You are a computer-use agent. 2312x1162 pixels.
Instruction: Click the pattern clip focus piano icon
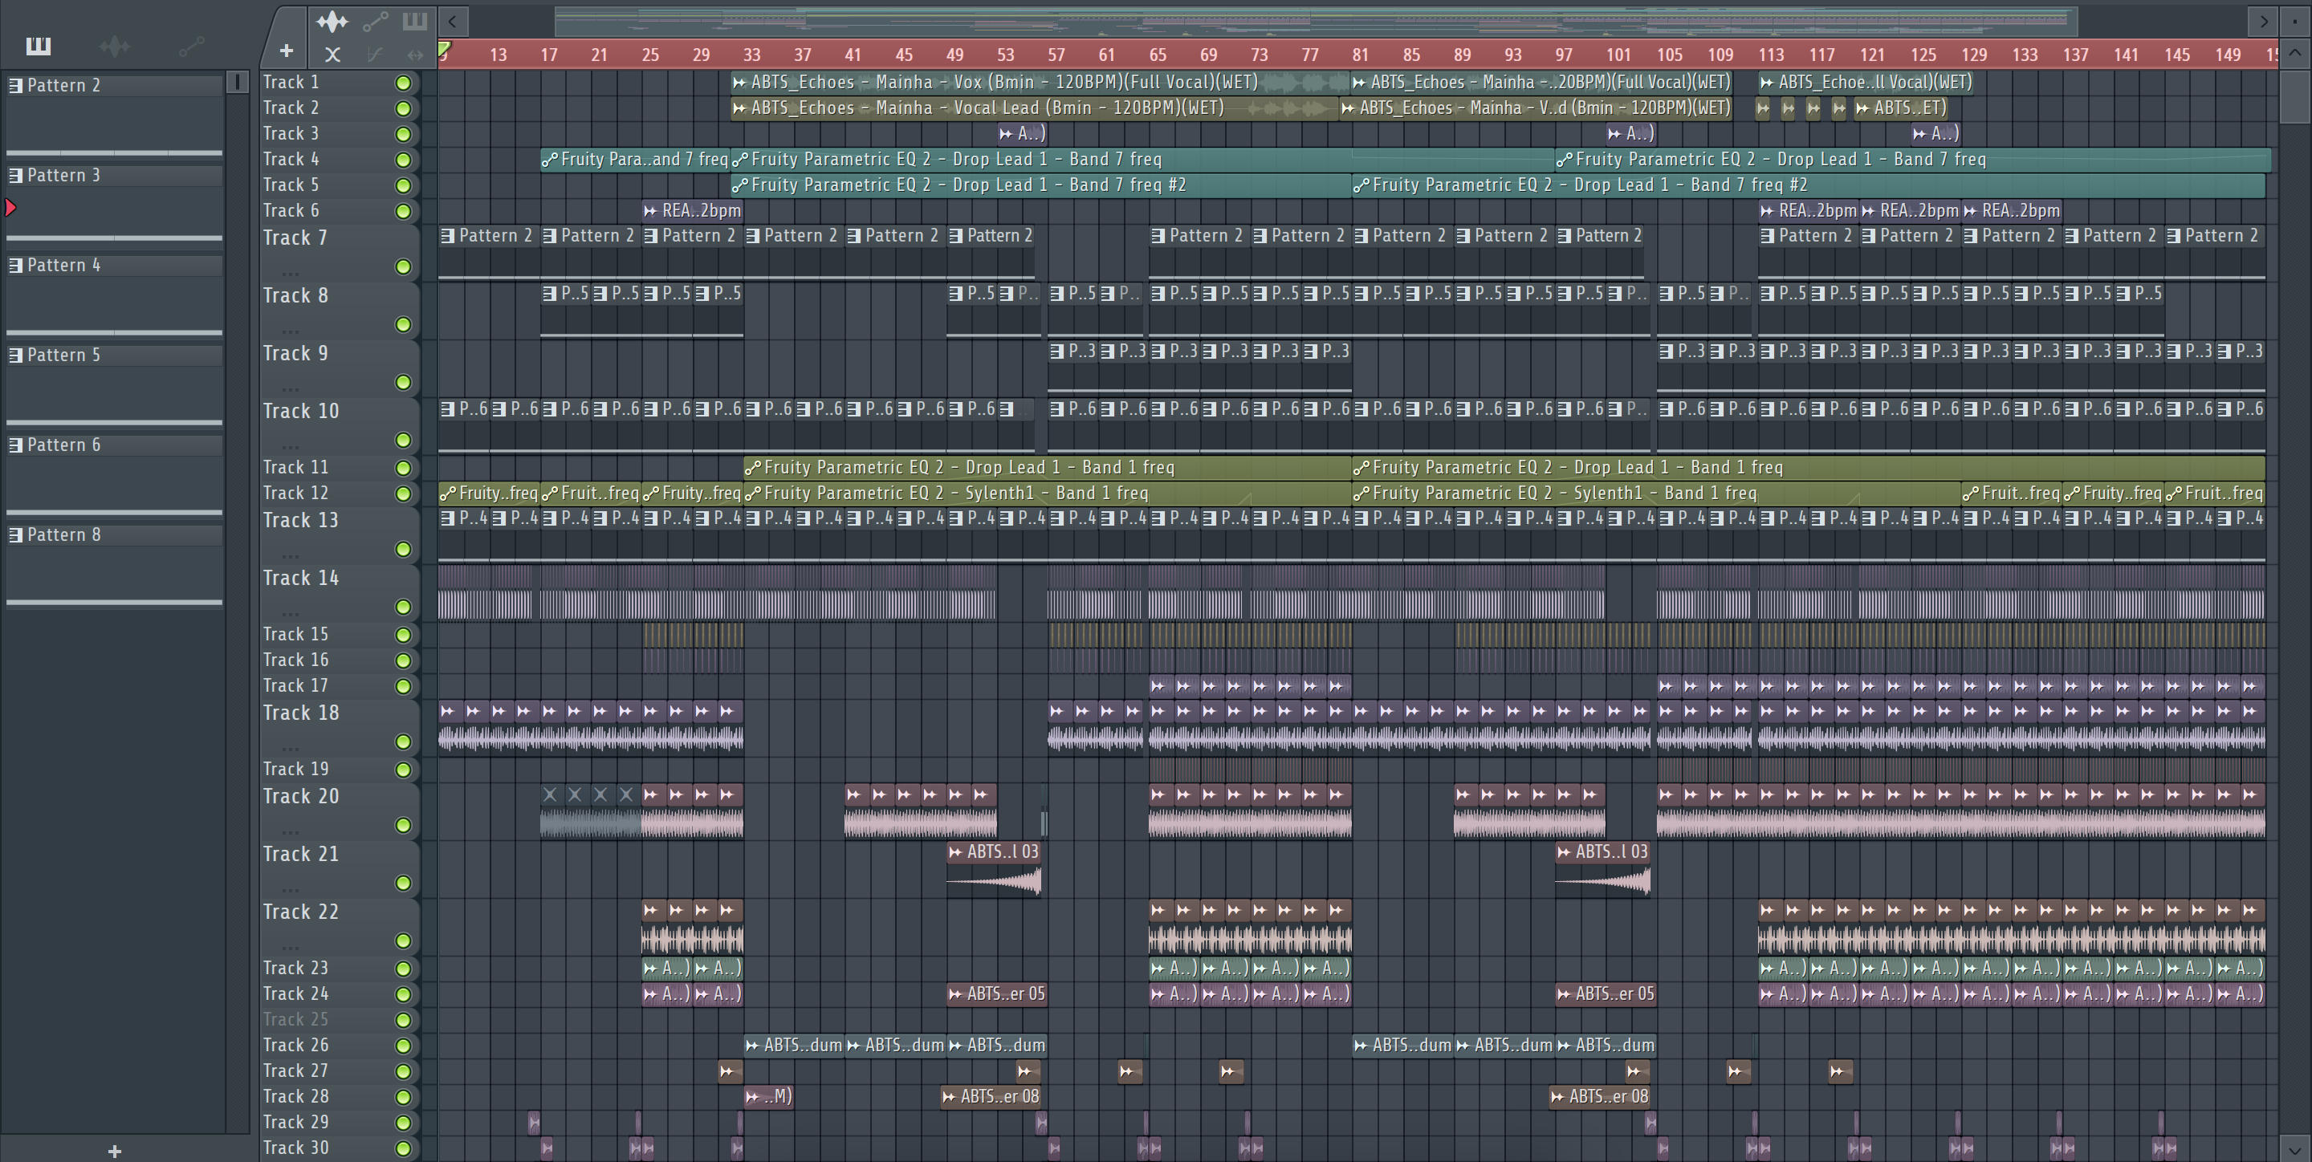pos(415,22)
